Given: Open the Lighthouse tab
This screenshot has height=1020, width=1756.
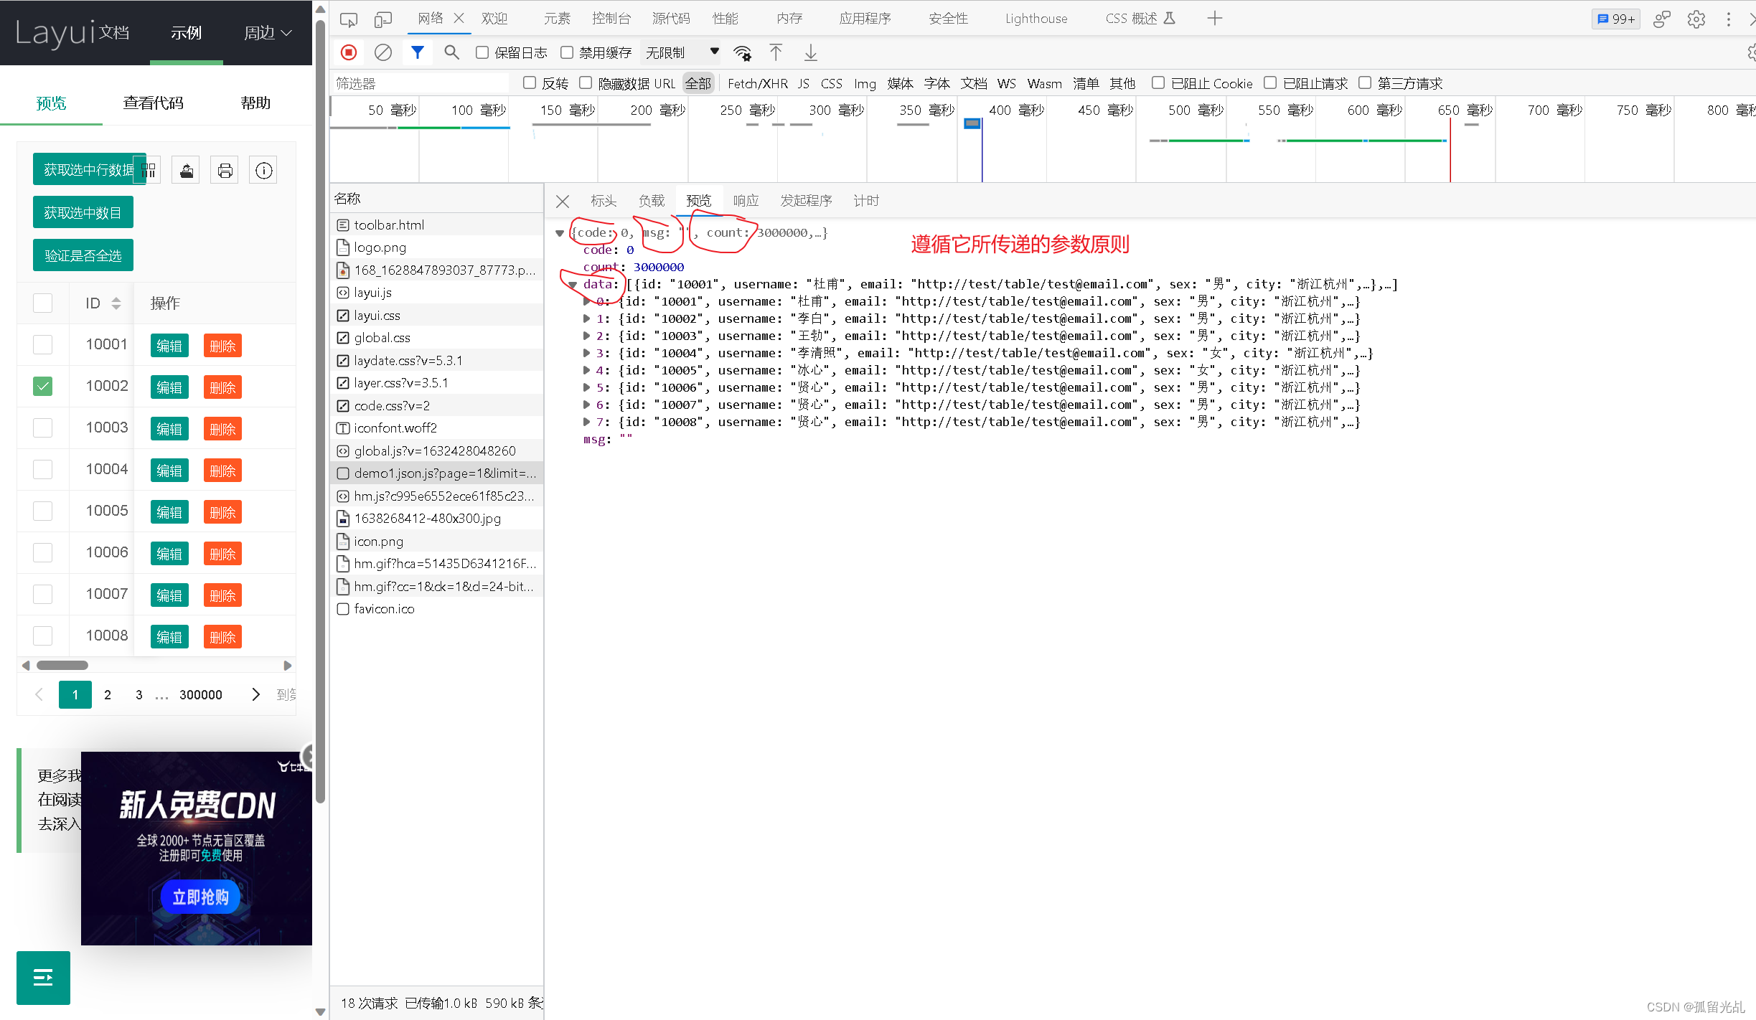Looking at the screenshot, I should click(1036, 19).
